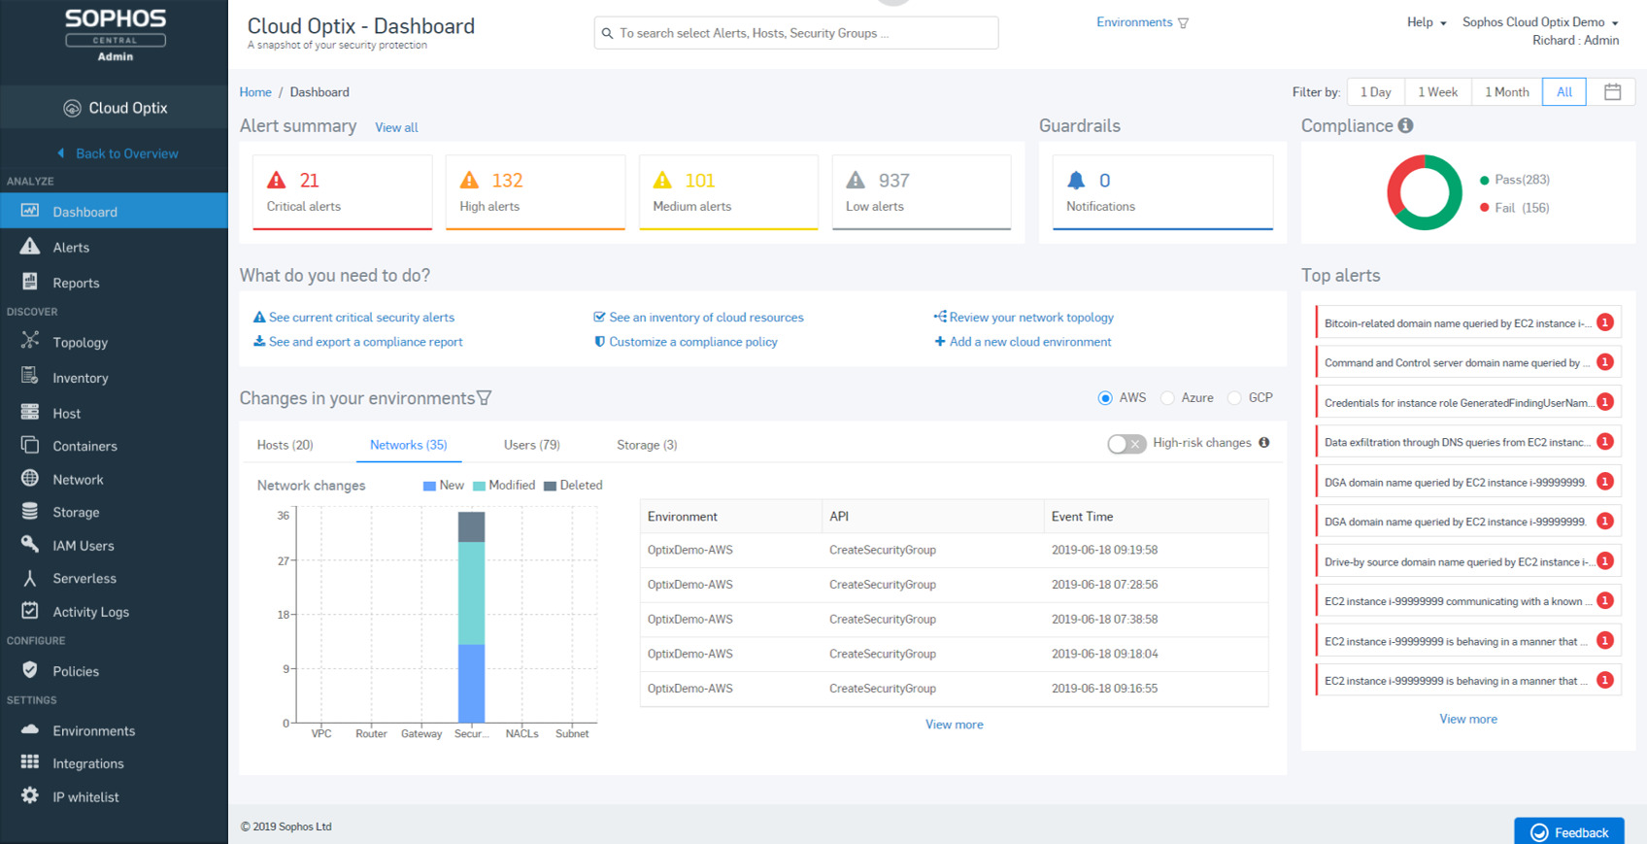
Task: Switch to the Networks (35) tab
Action: [x=408, y=445]
